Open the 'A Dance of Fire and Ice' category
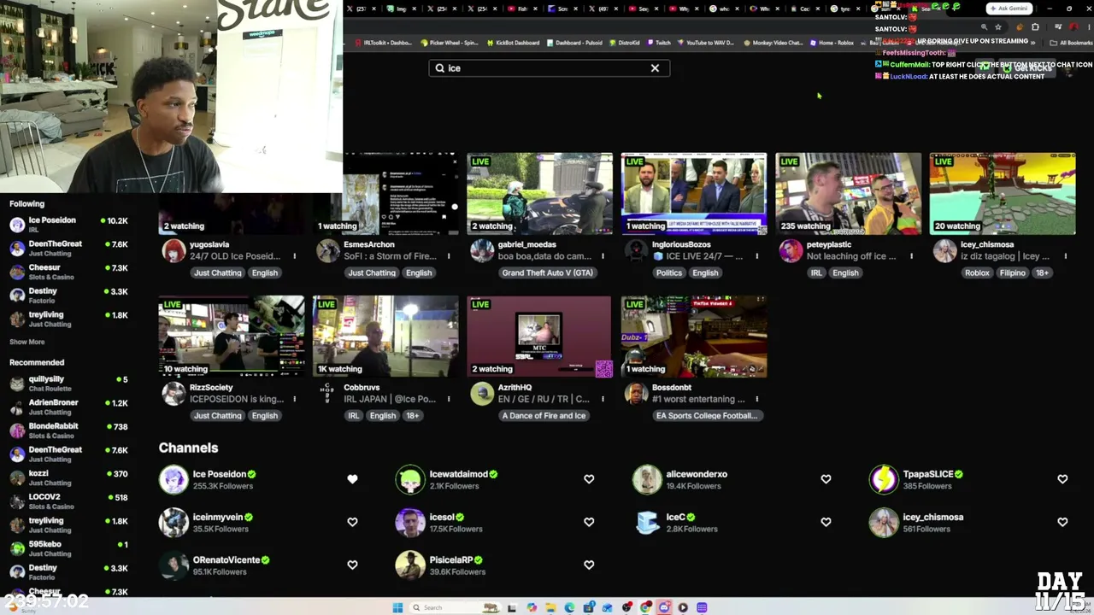 coord(544,416)
